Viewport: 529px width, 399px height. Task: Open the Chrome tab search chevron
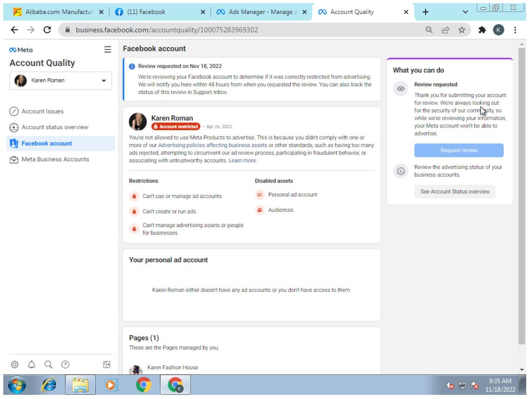click(x=465, y=12)
